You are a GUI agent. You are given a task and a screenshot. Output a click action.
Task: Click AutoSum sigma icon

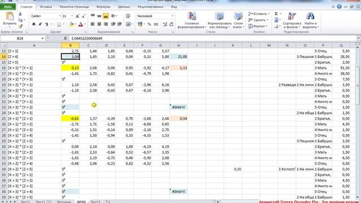(x=276, y=14)
